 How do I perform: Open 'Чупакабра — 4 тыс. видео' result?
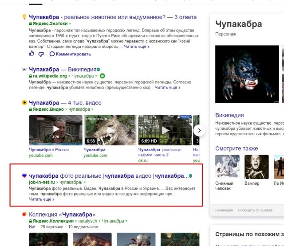tap(65, 103)
